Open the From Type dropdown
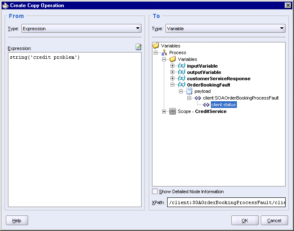294x231 pixels. (81, 29)
